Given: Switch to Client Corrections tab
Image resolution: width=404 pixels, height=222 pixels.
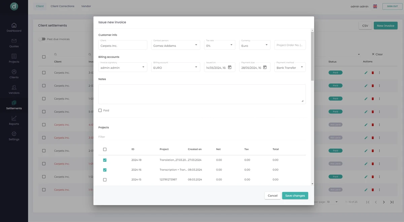Looking at the screenshot, I should [x=62, y=6].
